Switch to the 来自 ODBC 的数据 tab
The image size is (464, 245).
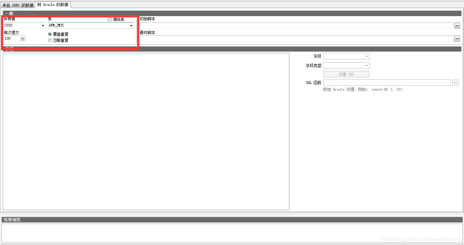coord(18,5)
